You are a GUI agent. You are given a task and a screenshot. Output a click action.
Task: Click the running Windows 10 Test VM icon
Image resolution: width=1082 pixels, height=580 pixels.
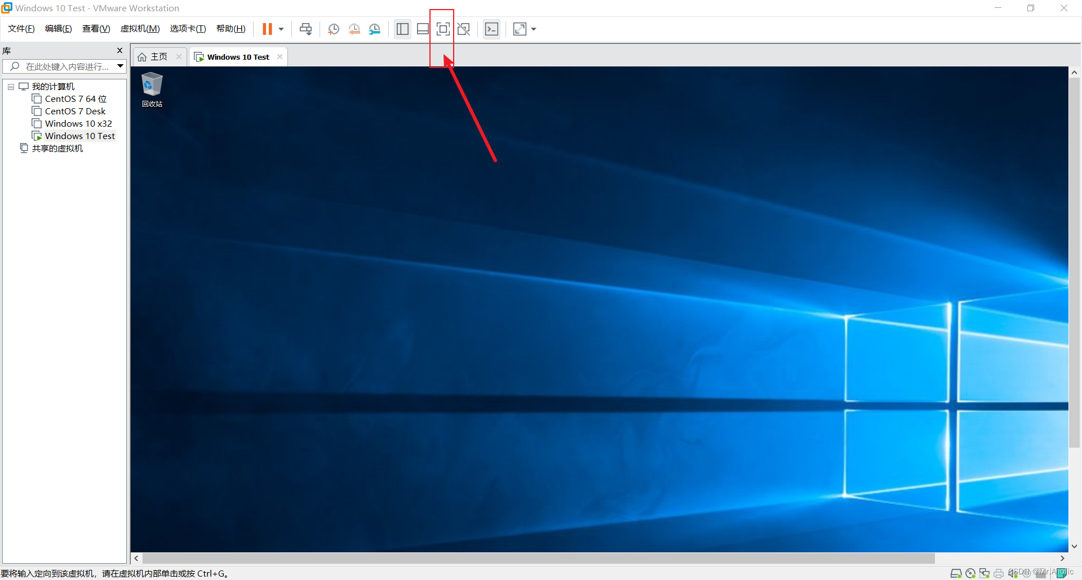click(37, 136)
